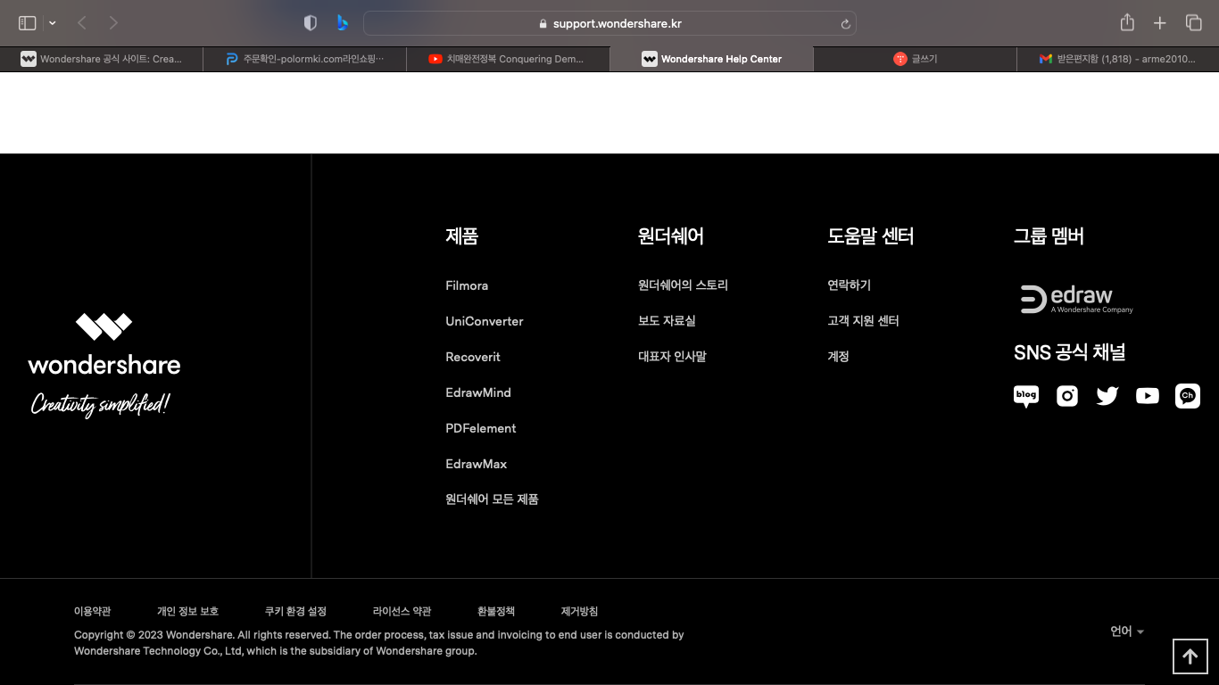The height and width of the screenshot is (685, 1219).
Task: Open the 계정 link
Action: coord(838,357)
